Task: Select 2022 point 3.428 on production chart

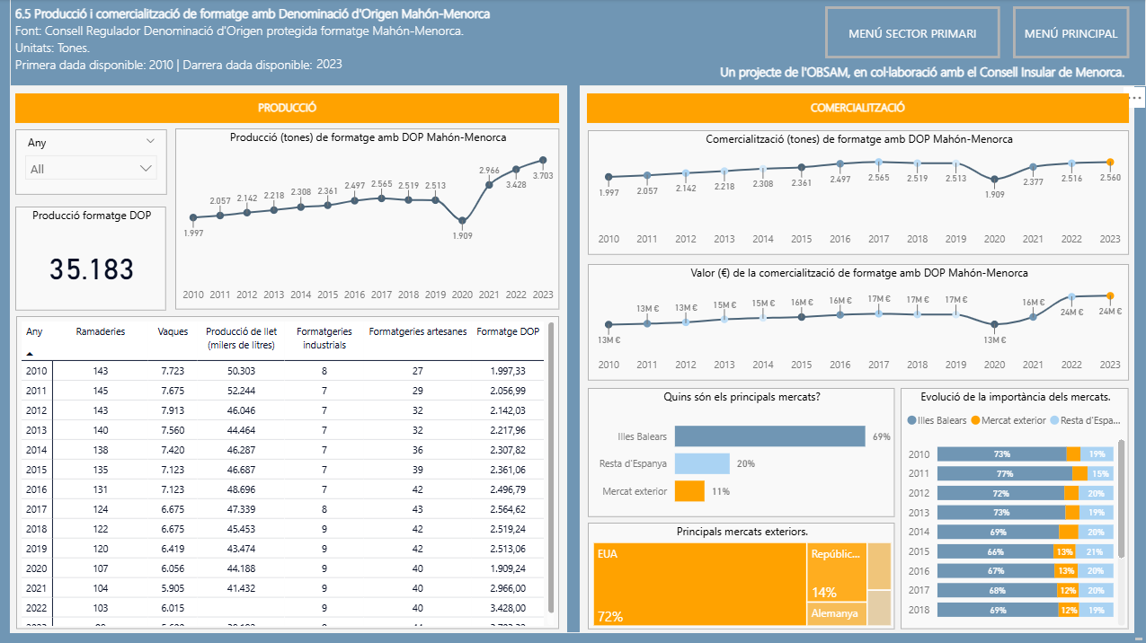Action: [x=516, y=169]
